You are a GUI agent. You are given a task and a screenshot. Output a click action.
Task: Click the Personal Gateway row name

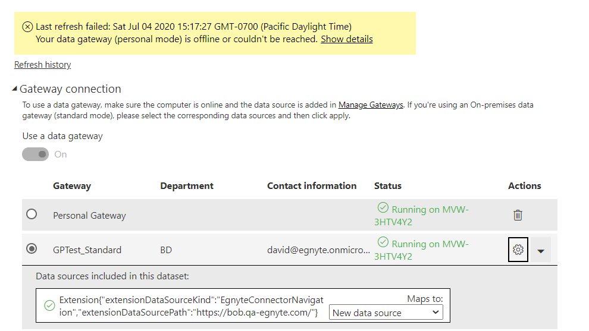pos(89,215)
